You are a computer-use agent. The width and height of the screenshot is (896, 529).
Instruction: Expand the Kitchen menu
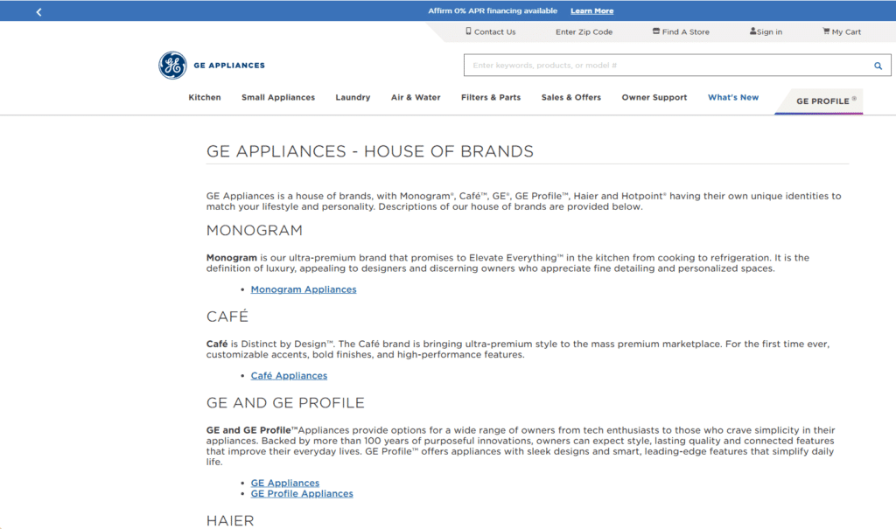click(x=205, y=98)
